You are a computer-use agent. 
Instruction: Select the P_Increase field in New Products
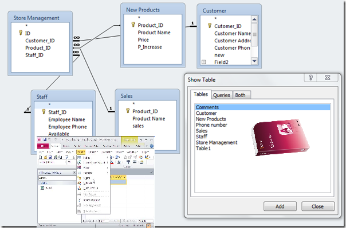point(150,47)
